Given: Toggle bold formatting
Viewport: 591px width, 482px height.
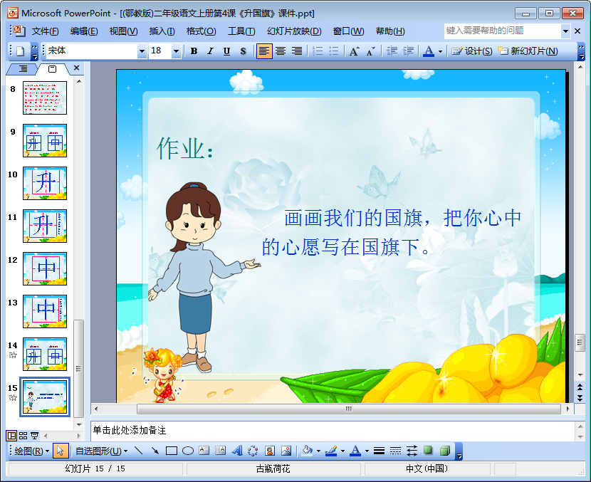Looking at the screenshot, I should pos(194,51).
